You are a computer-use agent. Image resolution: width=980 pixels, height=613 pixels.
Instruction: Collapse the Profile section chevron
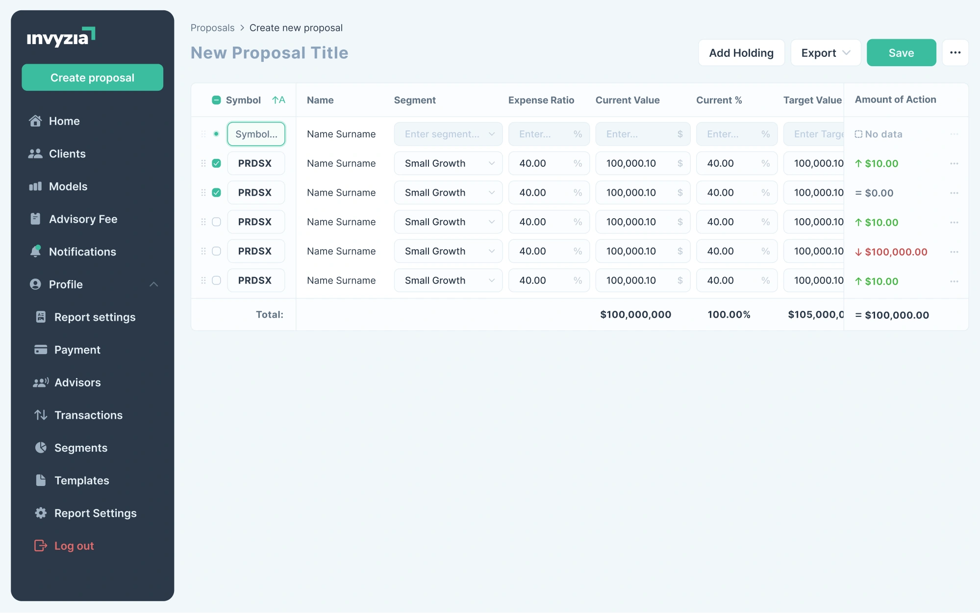pyautogui.click(x=153, y=284)
